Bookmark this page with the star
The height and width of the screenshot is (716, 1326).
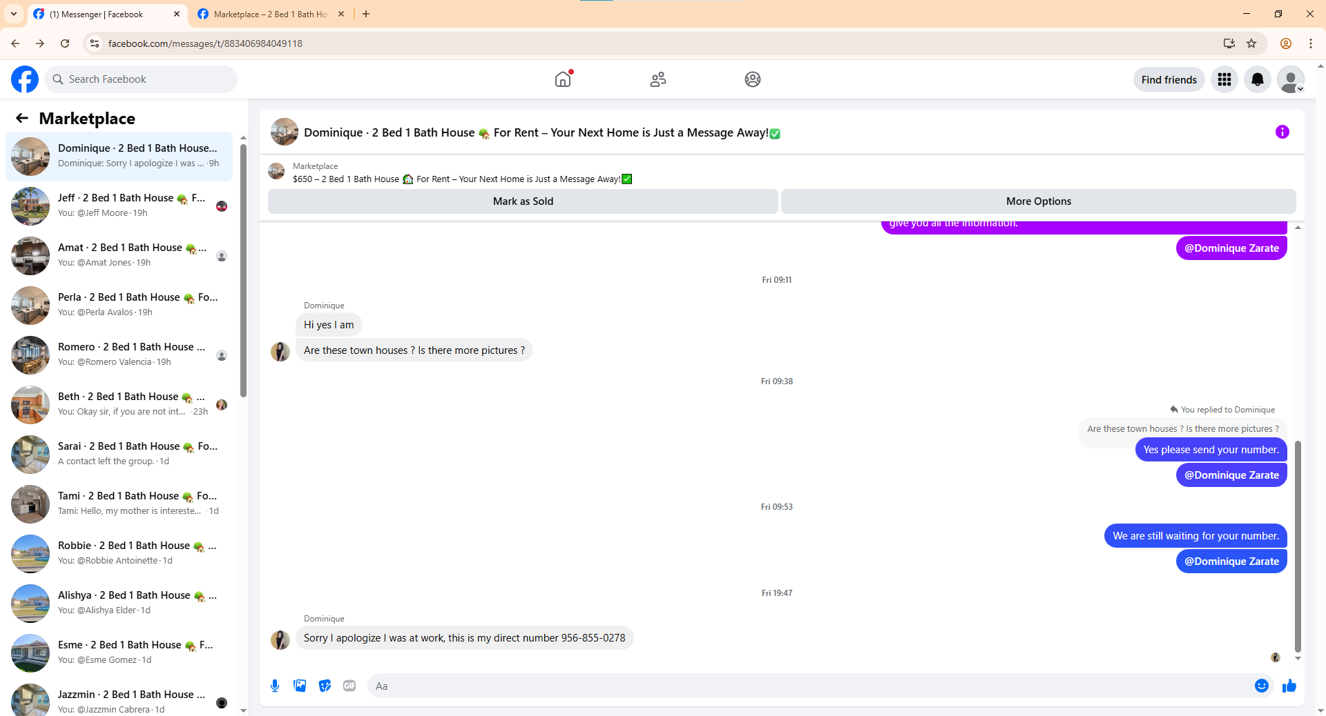pyautogui.click(x=1251, y=43)
